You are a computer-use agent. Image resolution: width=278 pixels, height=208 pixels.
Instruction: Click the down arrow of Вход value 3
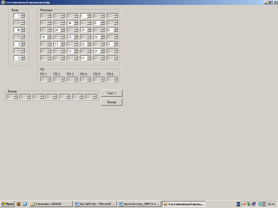tap(23, 45)
